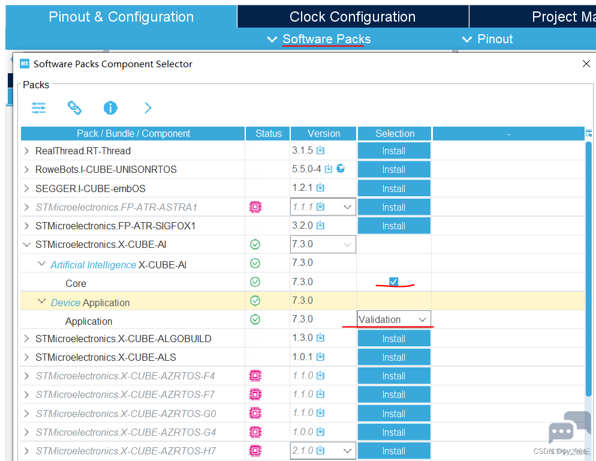
Task: Expand the RealThread.RT-Thread pack
Action: point(26,151)
